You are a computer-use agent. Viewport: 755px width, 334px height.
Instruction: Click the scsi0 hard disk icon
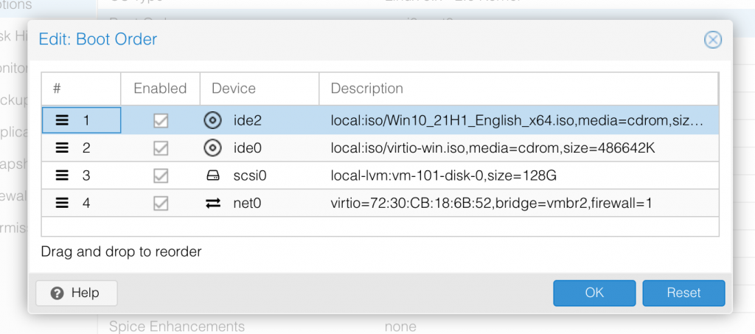tap(212, 176)
